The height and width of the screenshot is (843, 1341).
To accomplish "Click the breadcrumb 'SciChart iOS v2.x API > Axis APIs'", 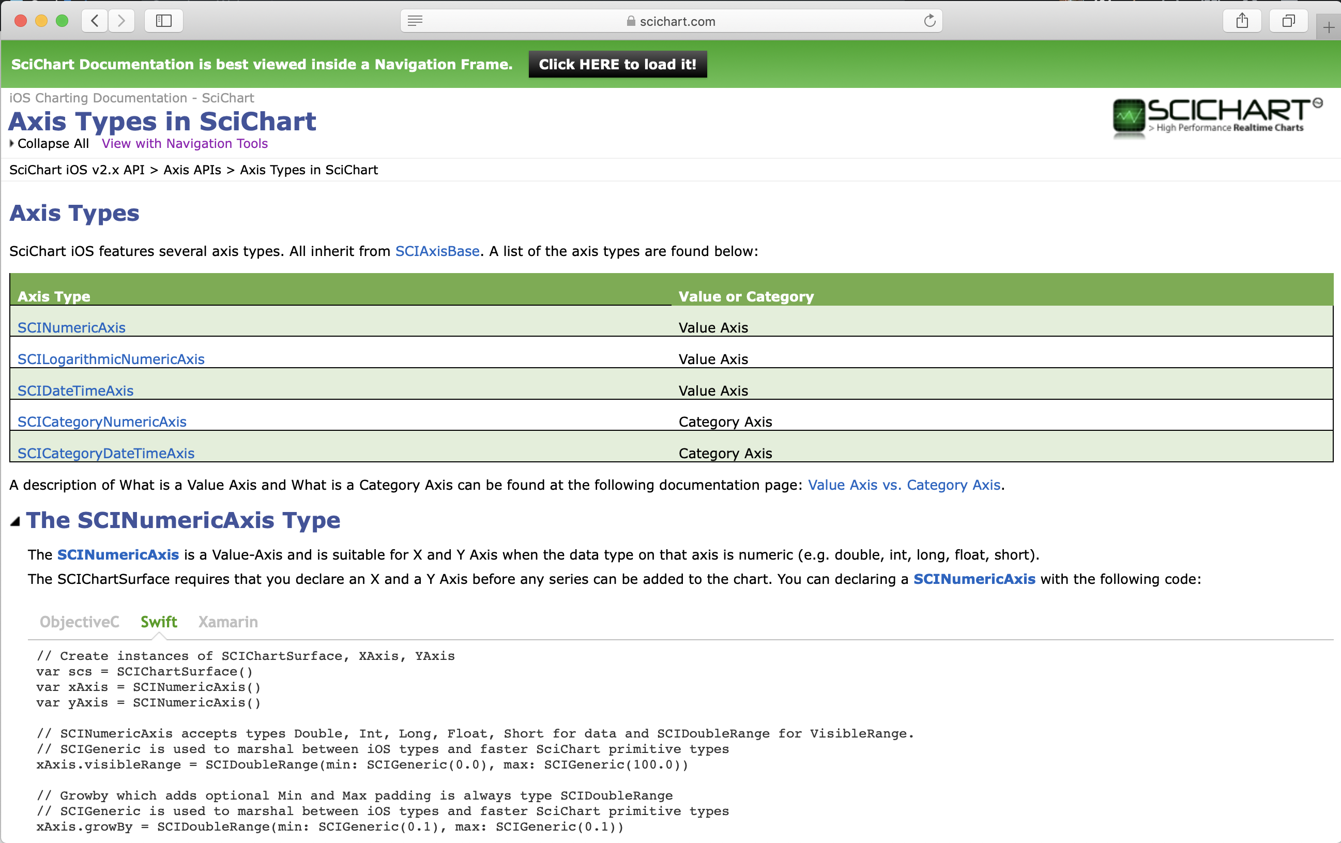I will [115, 170].
